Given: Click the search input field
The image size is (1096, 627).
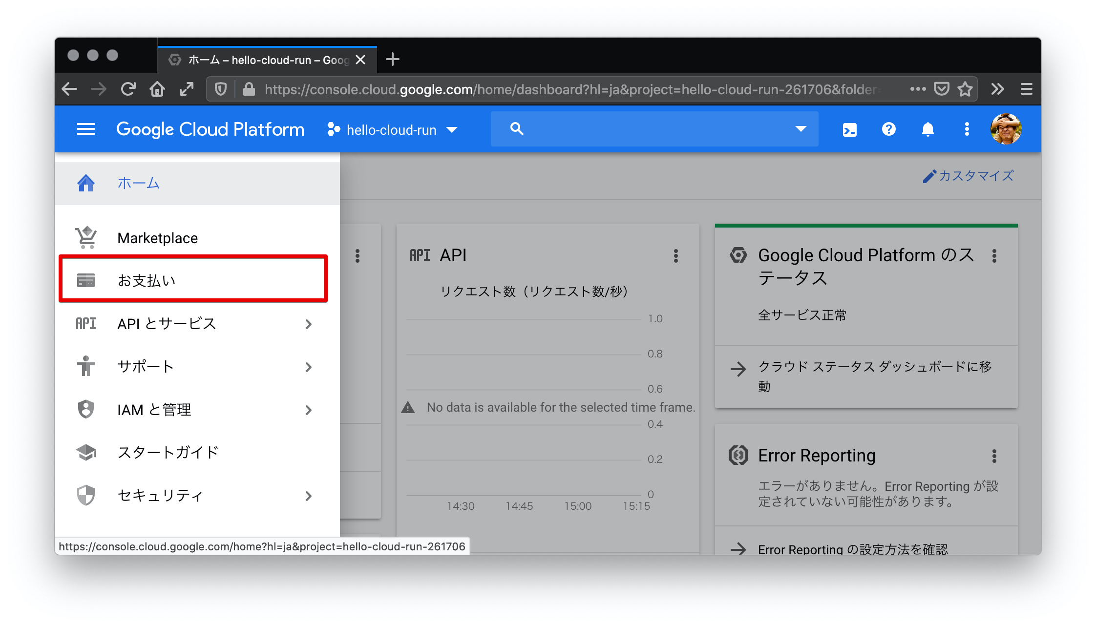Looking at the screenshot, I should [654, 129].
